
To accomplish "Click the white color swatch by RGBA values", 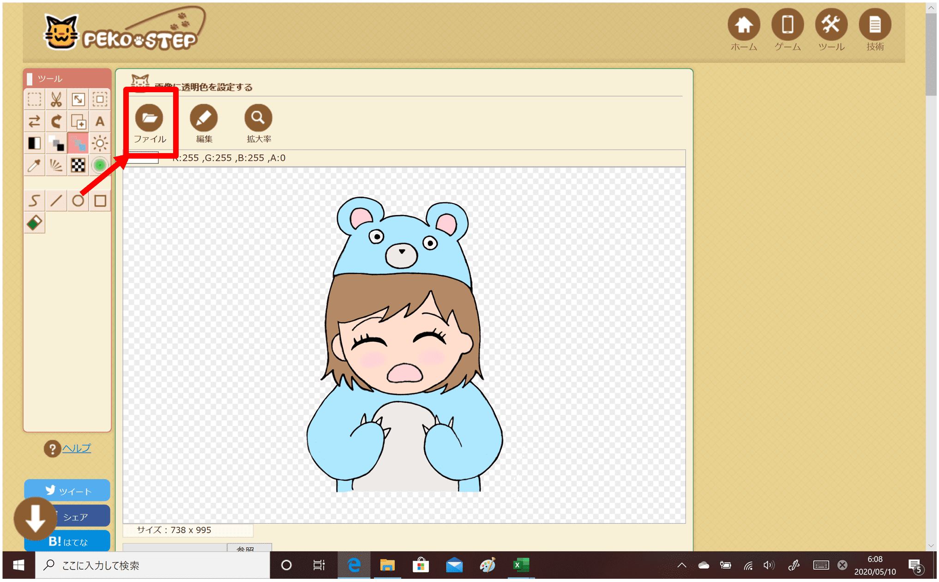I will point(143,158).
